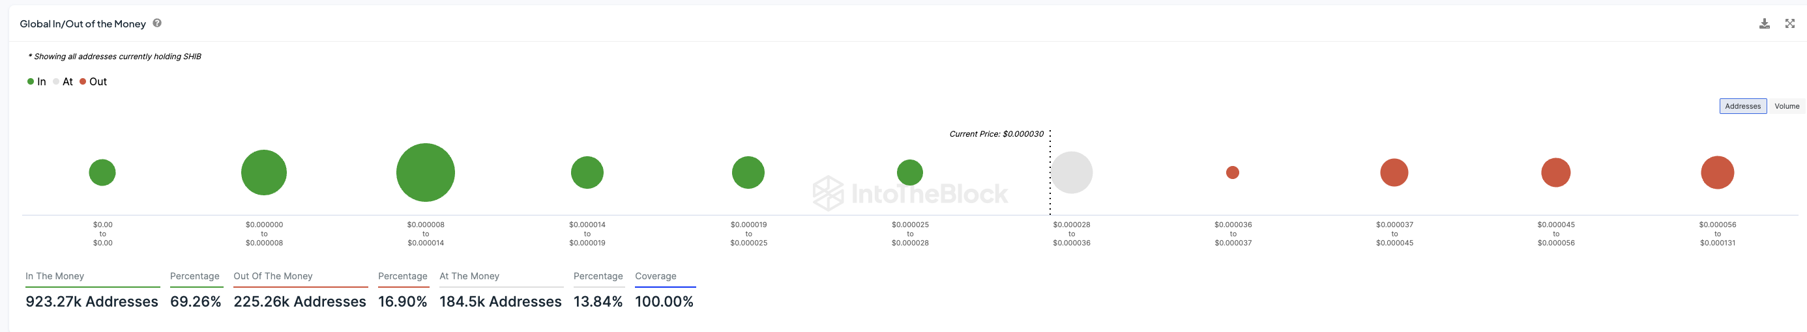
Task: Toggle the In legend series
Action: (37, 82)
